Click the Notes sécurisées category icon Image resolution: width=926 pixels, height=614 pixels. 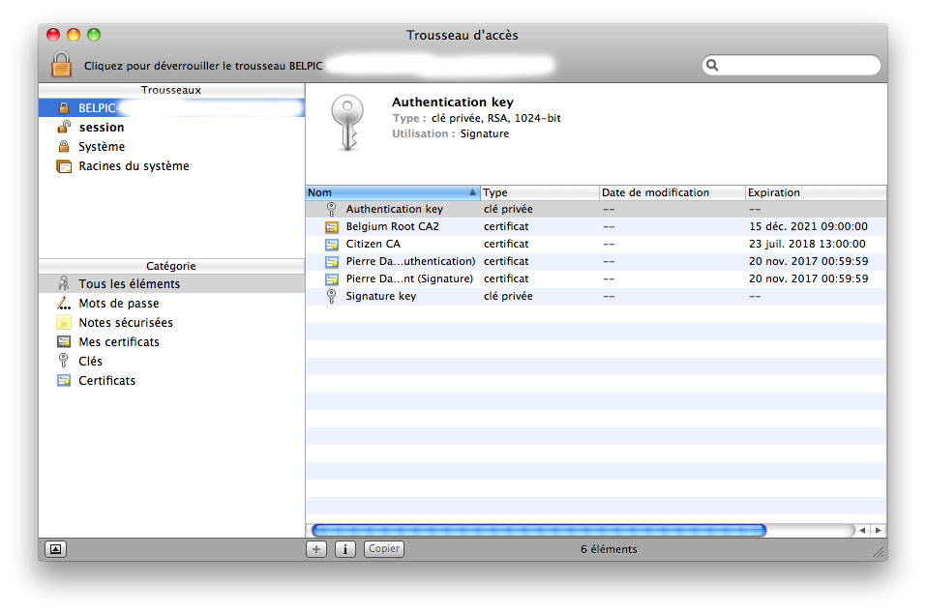(64, 322)
